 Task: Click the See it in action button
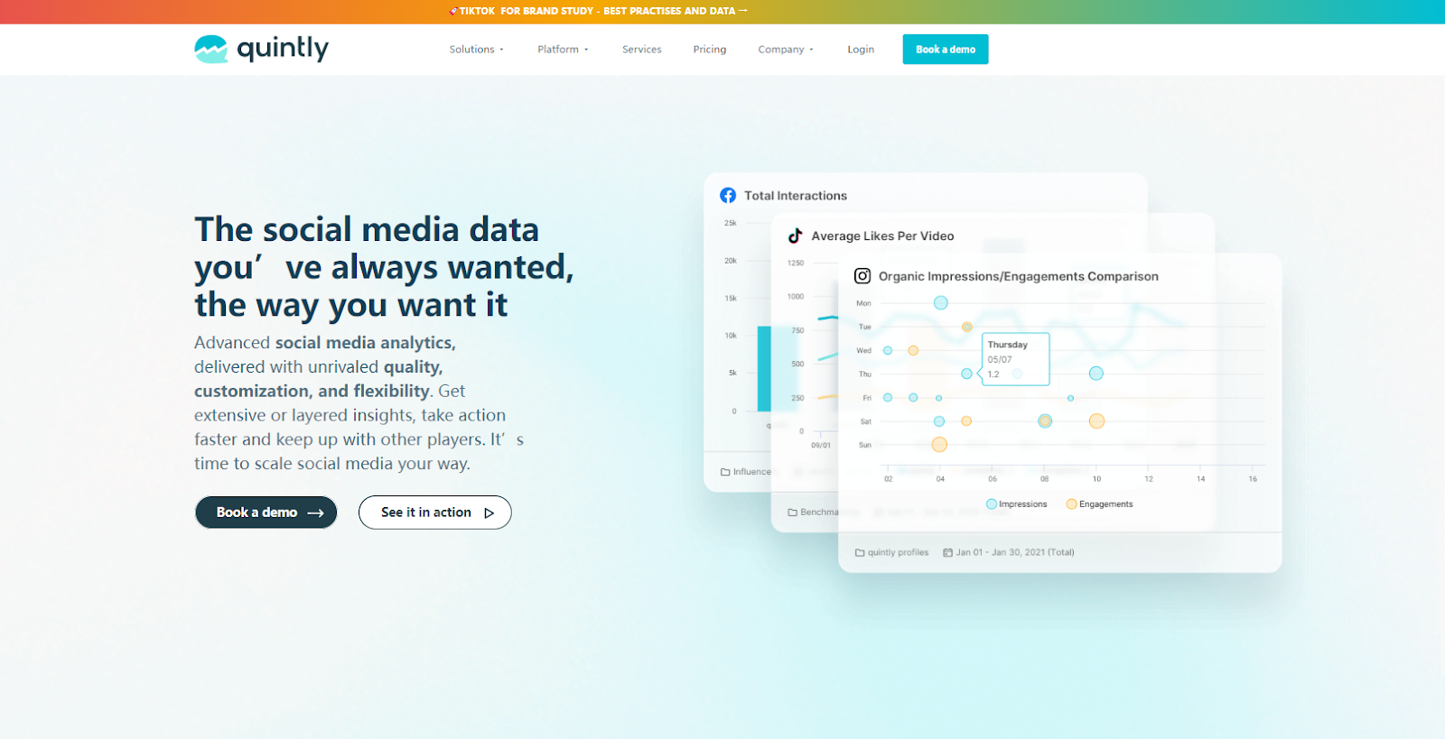click(x=435, y=513)
